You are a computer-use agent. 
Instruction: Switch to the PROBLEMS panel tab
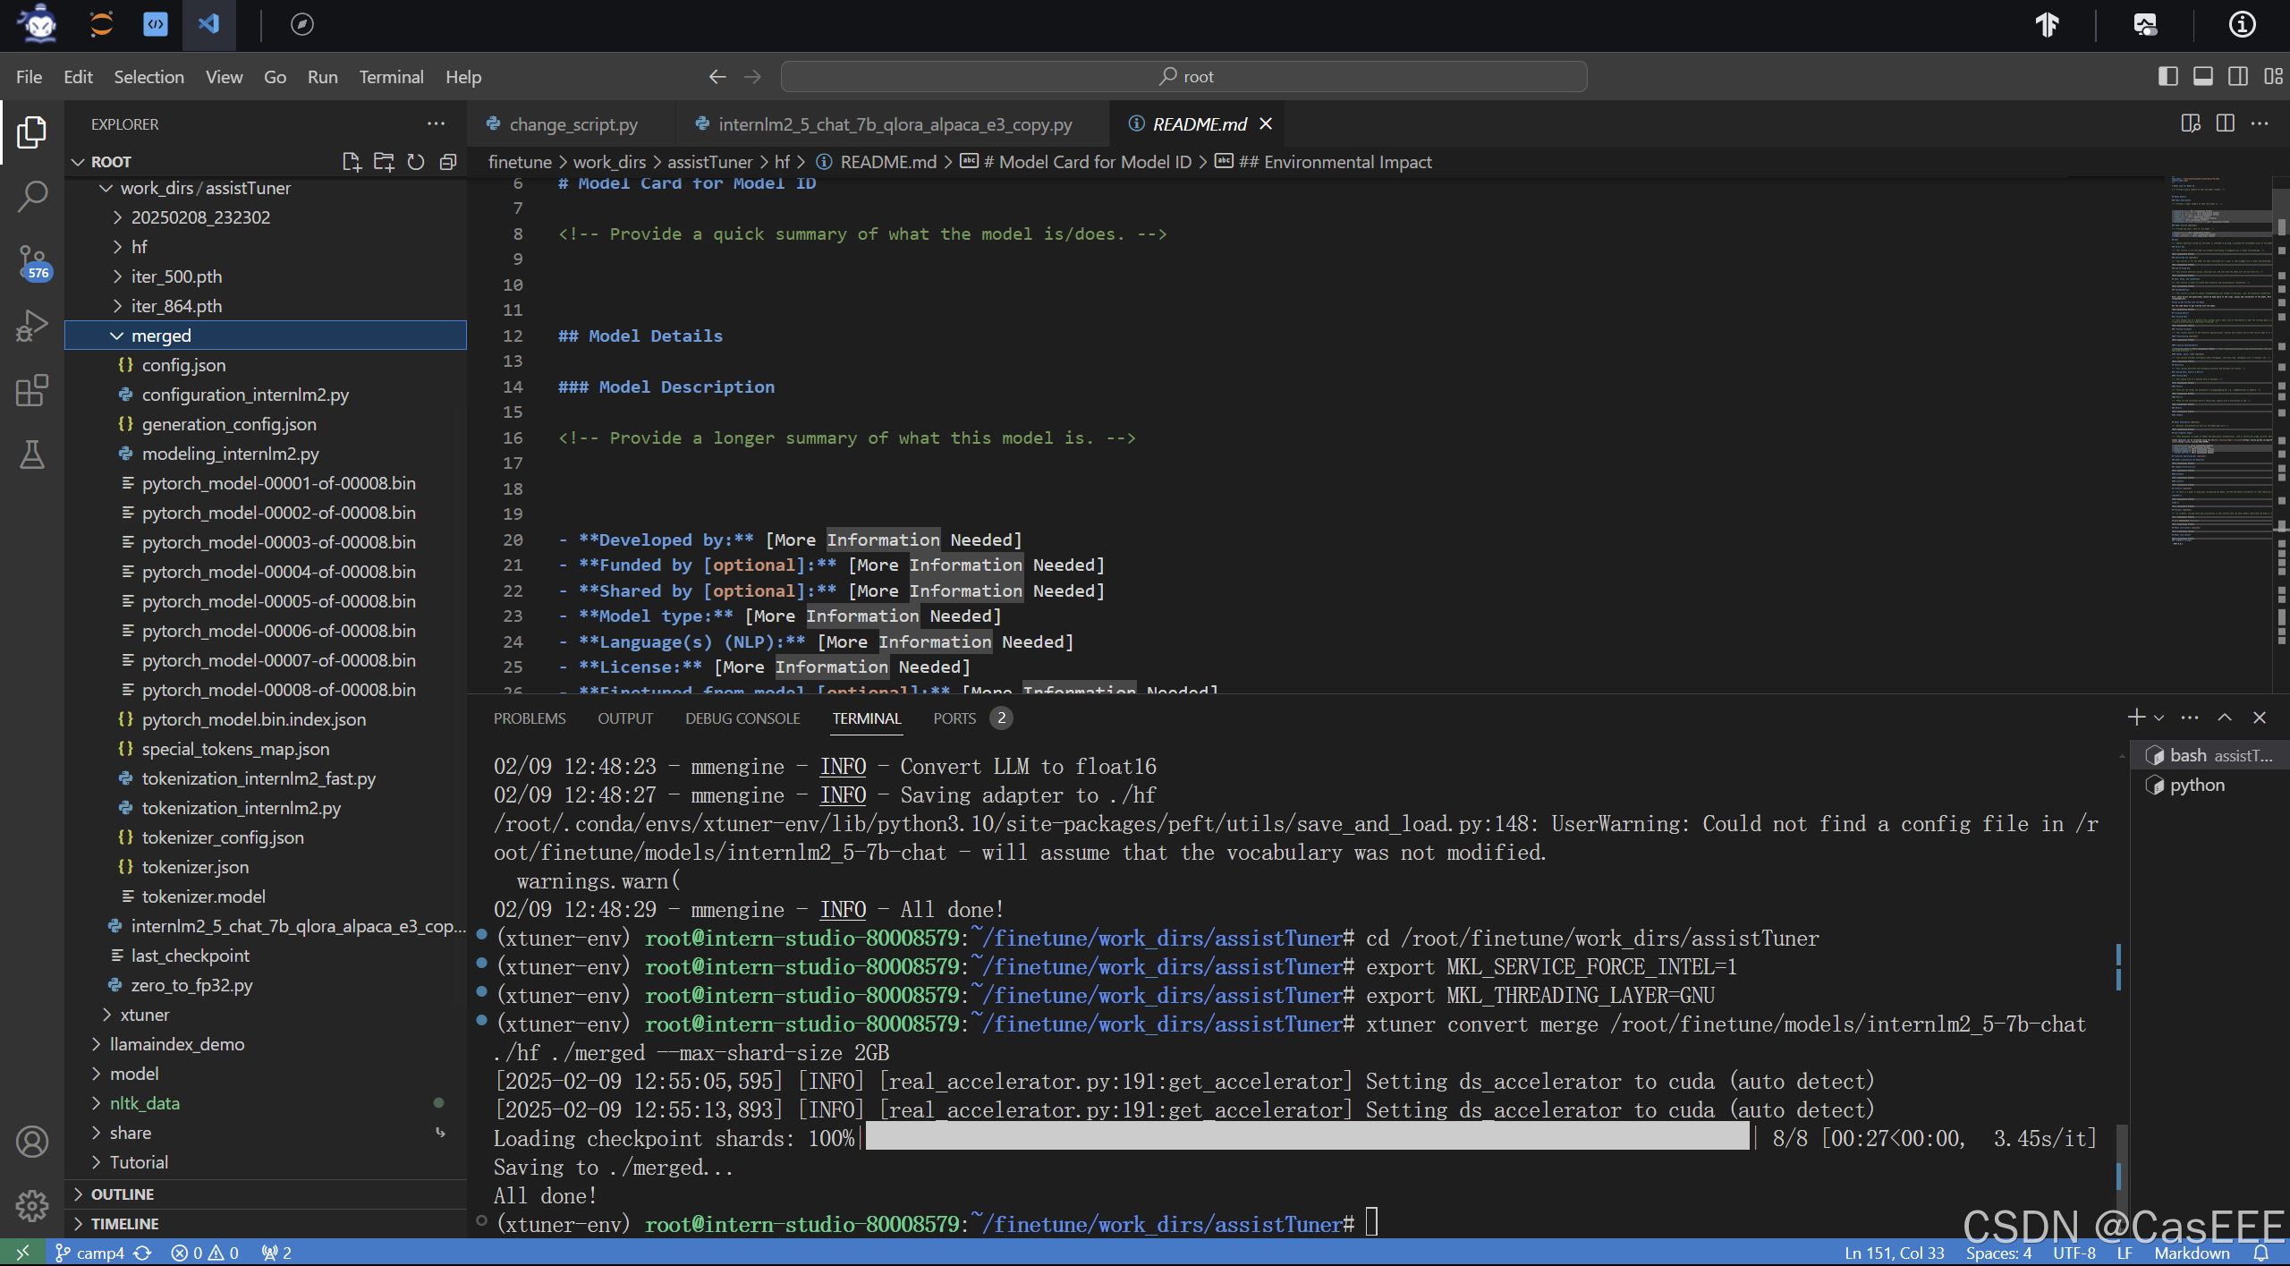[x=530, y=718]
